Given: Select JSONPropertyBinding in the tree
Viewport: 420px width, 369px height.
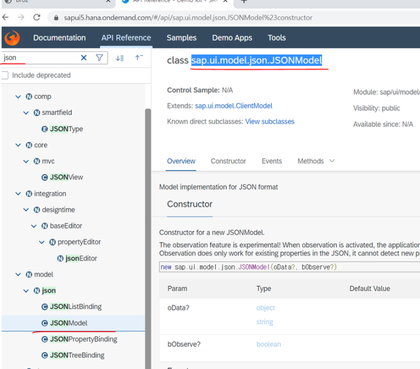Looking at the screenshot, I should [84, 339].
